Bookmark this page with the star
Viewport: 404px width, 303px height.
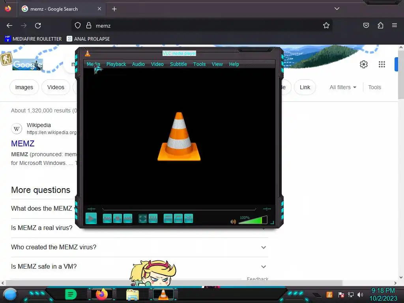326,25
